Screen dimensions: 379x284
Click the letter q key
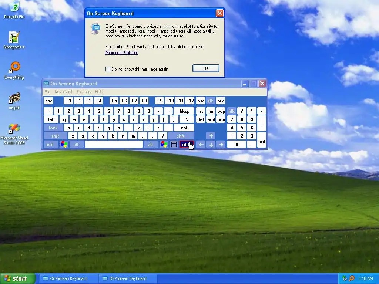coord(64,119)
